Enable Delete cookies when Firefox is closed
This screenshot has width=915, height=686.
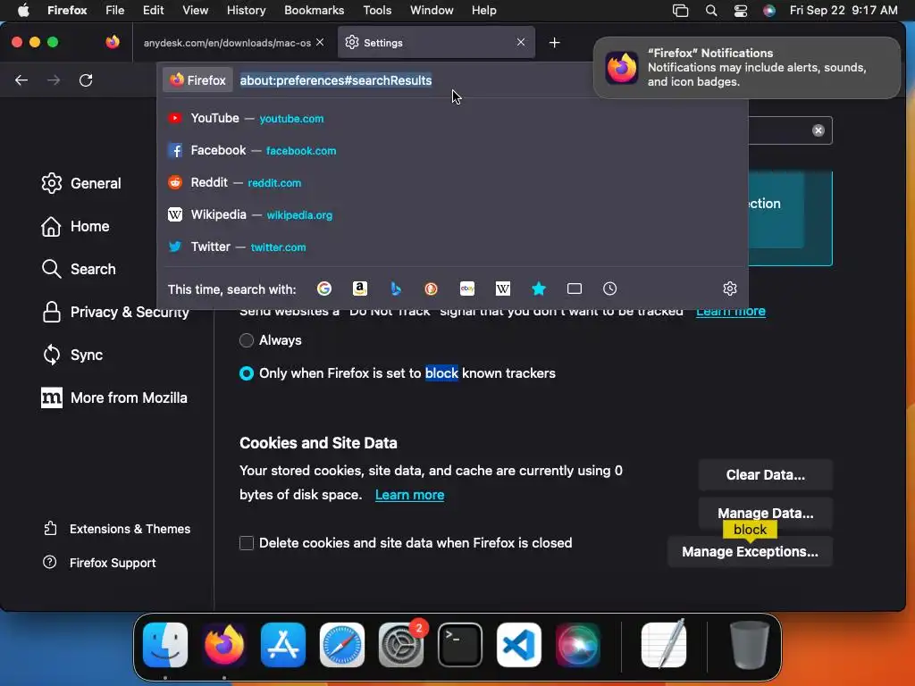click(x=247, y=543)
